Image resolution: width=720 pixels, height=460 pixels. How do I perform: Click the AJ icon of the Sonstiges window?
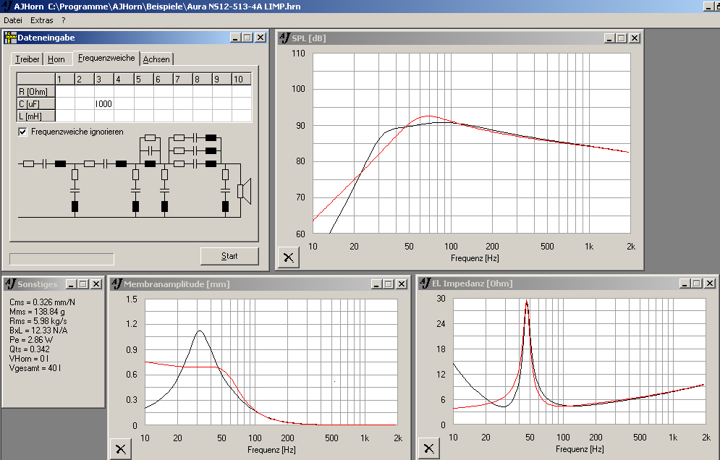[x=9, y=284]
